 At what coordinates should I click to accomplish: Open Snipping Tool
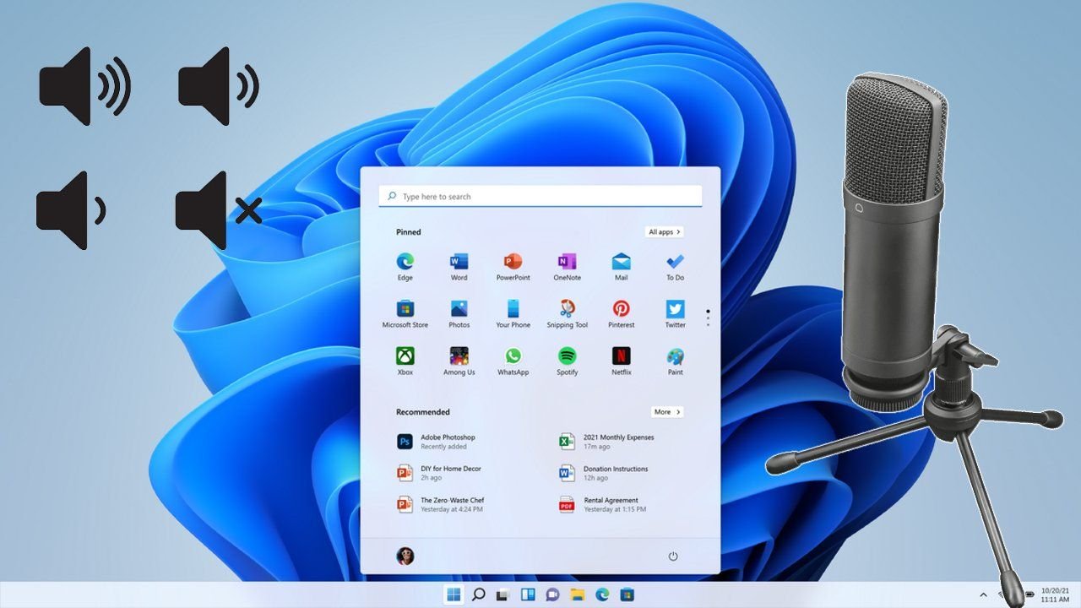pyautogui.click(x=568, y=314)
